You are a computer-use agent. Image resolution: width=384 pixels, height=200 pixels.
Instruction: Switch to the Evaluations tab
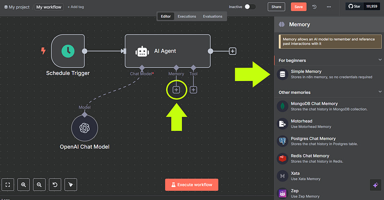pos(213,16)
